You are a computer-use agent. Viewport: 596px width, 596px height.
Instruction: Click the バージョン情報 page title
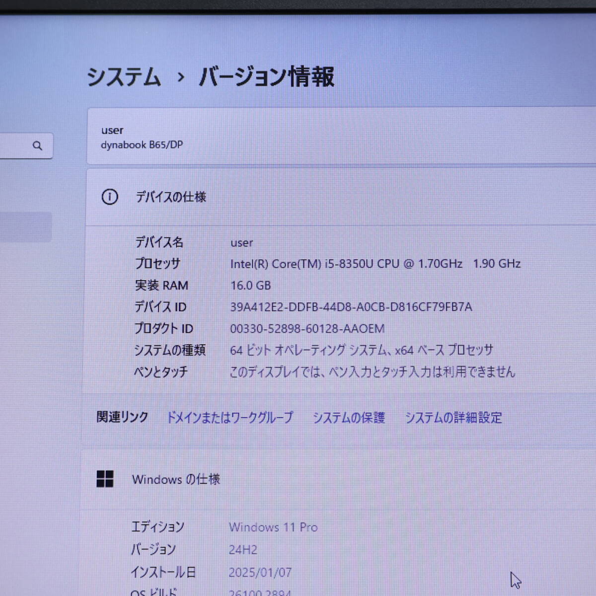tap(267, 77)
